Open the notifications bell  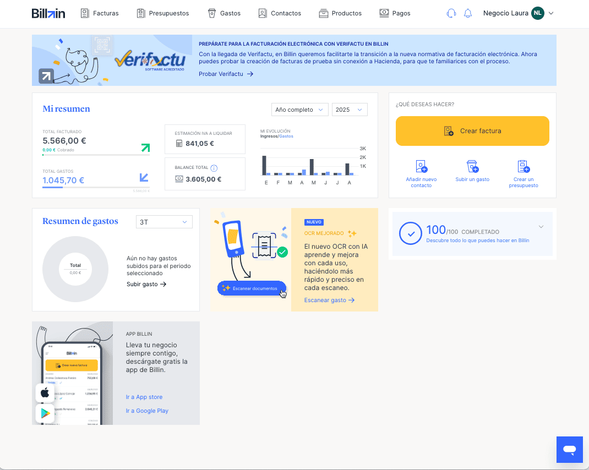point(468,14)
